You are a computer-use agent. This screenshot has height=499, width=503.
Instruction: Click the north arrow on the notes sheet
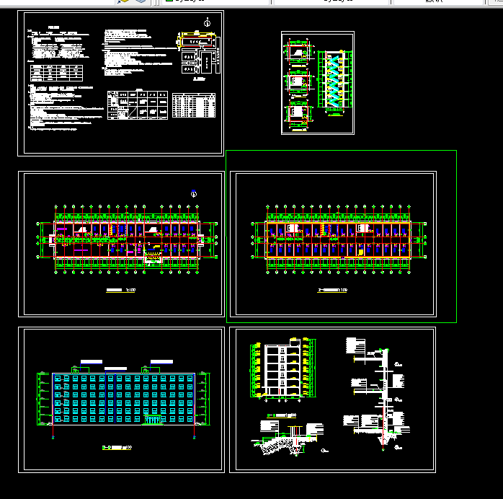click(x=208, y=22)
